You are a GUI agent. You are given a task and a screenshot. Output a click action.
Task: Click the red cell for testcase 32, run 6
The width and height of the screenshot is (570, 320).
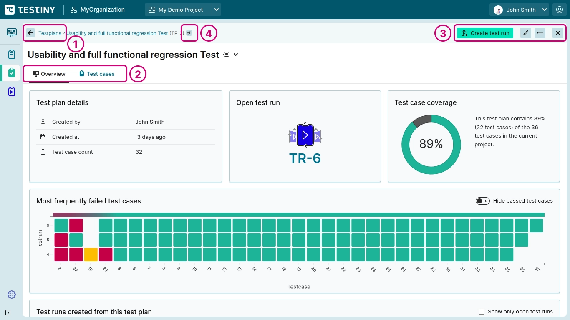pos(76,225)
